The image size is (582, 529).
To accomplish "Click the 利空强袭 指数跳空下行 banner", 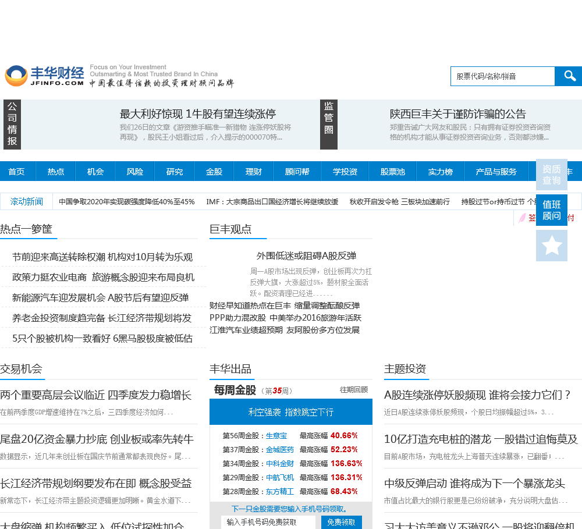I will (x=291, y=411).
